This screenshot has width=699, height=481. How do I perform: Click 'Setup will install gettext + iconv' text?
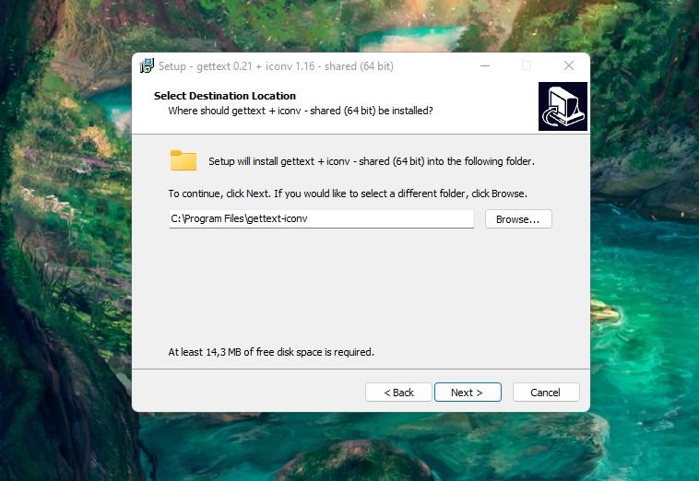pos(372,161)
